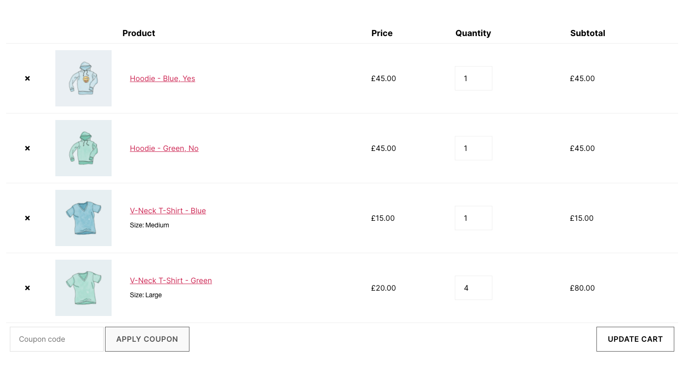
Task: Click the green hoodie product thumbnail
Action: tap(83, 148)
